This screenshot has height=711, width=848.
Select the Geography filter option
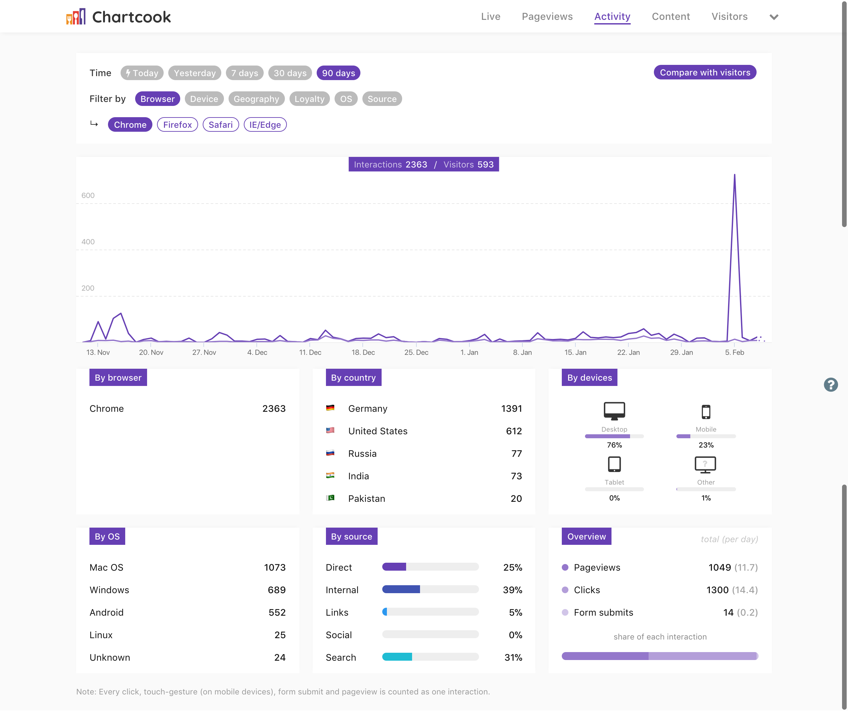pyautogui.click(x=256, y=99)
